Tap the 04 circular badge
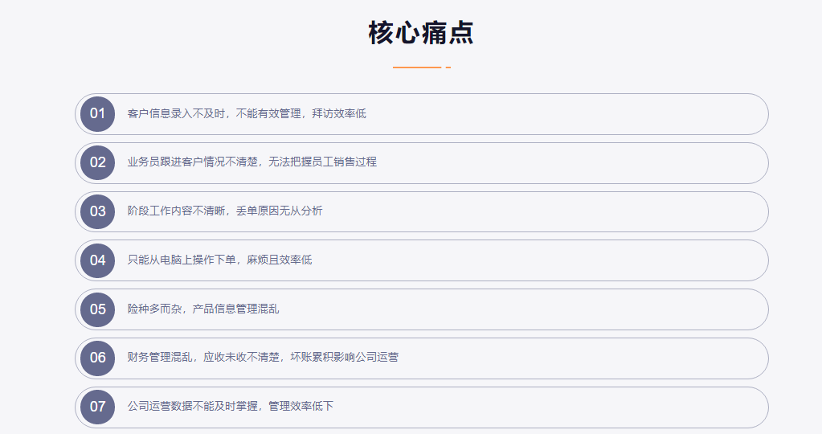 (98, 260)
